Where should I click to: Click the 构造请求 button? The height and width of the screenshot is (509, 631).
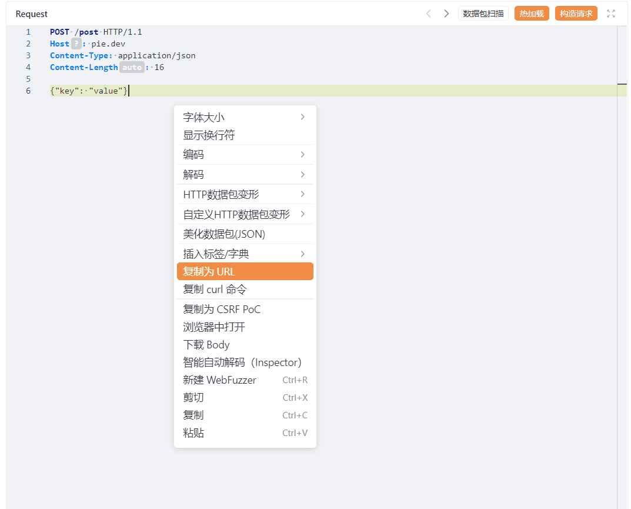[576, 14]
